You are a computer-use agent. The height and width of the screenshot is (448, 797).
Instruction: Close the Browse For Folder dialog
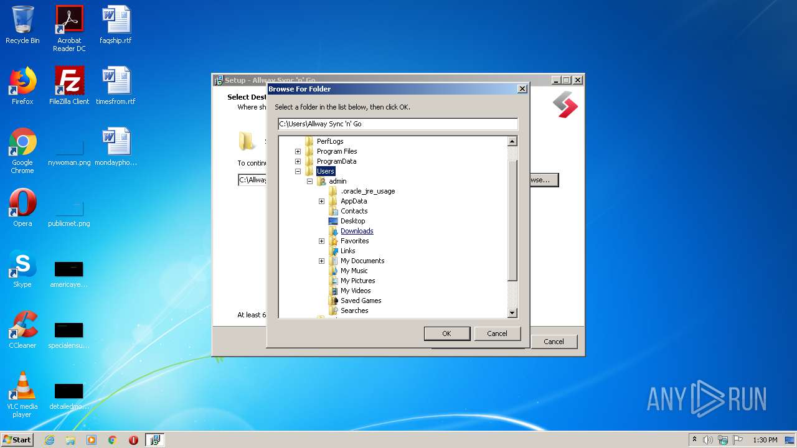[522, 89]
